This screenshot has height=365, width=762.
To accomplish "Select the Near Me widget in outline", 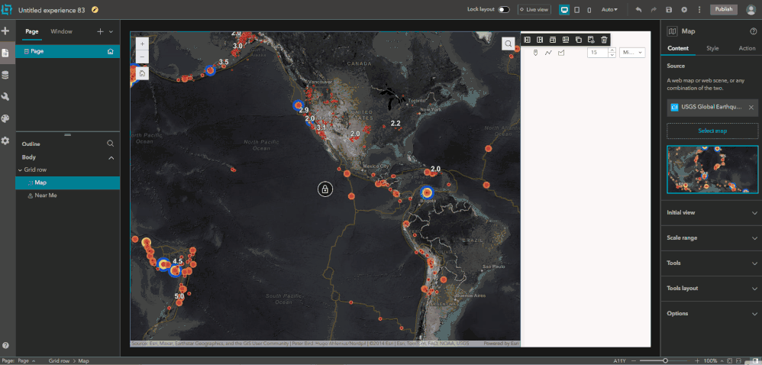I will [68, 195].
